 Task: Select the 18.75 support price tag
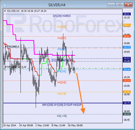pyautogui.click(x=127, y=103)
